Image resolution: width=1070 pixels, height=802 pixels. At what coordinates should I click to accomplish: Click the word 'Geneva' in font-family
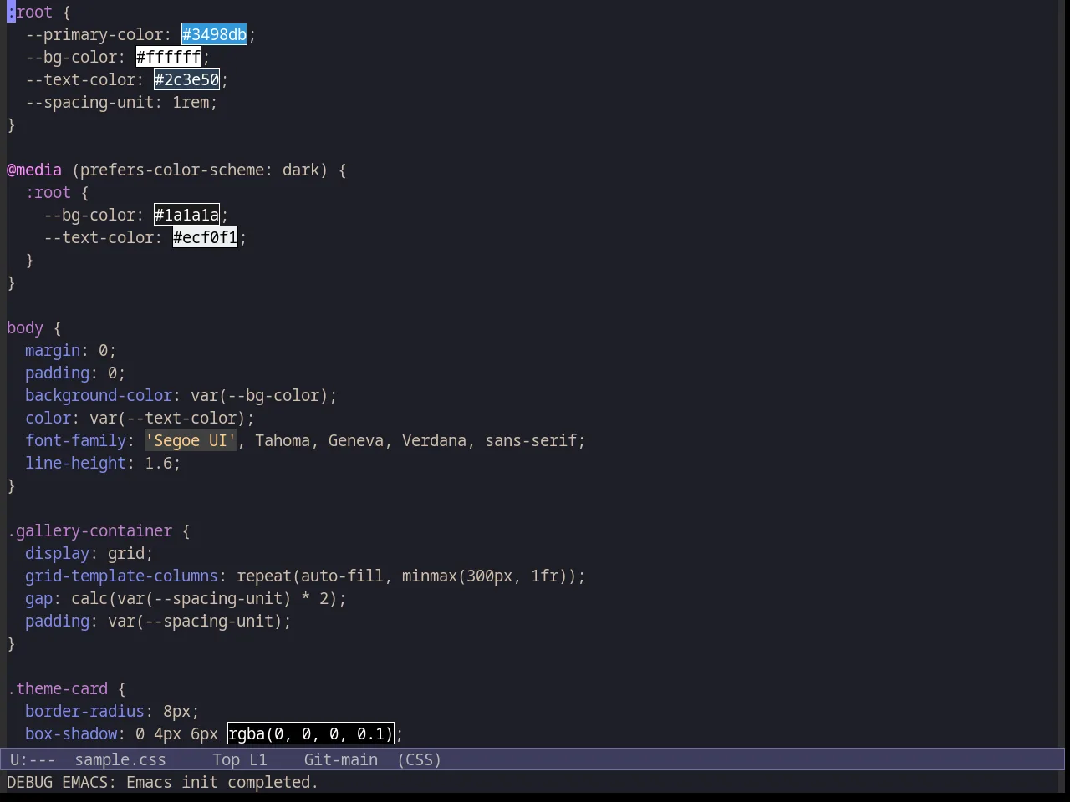(356, 440)
